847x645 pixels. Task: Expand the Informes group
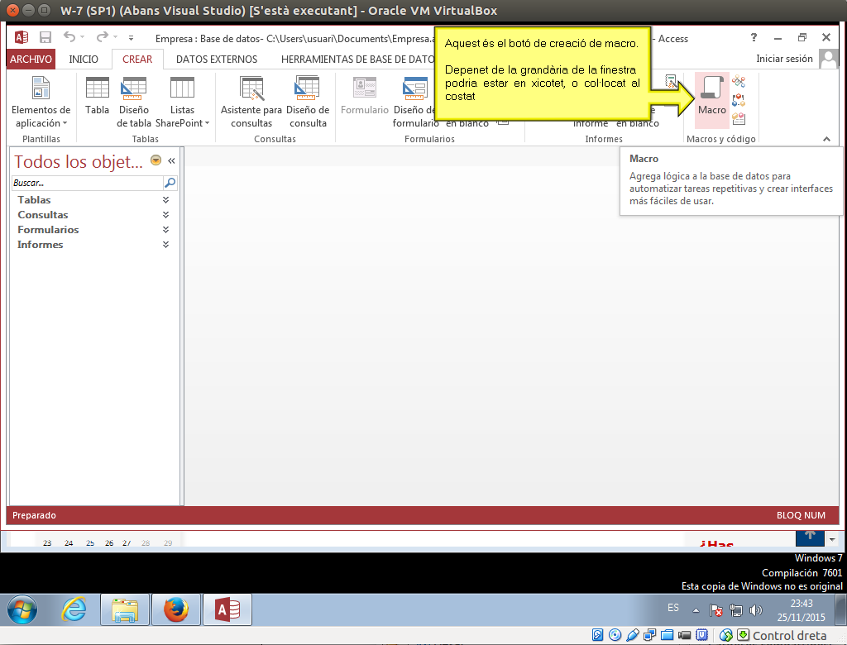[165, 245]
